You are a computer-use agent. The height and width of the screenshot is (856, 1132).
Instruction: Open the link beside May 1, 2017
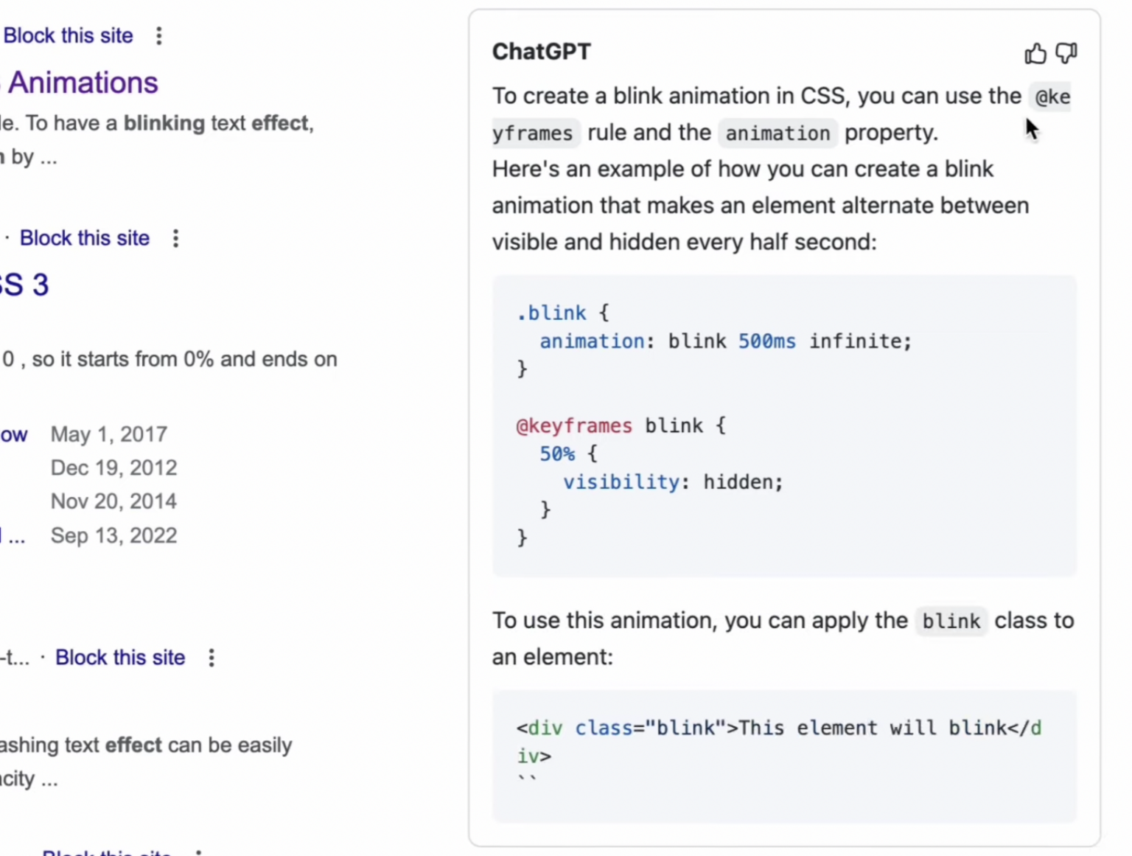13,434
